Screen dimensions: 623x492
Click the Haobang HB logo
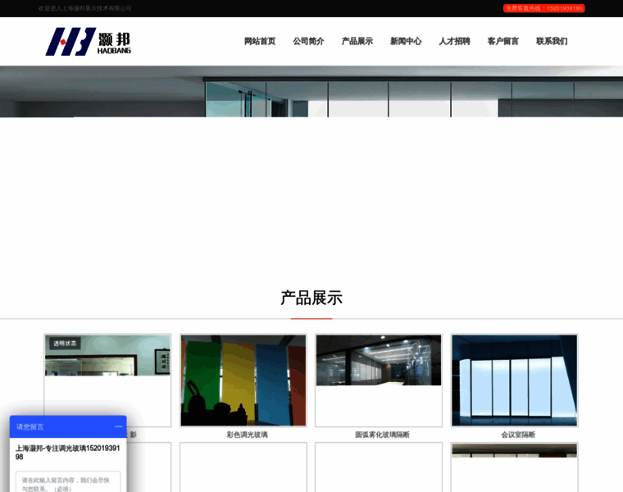point(89,41)
